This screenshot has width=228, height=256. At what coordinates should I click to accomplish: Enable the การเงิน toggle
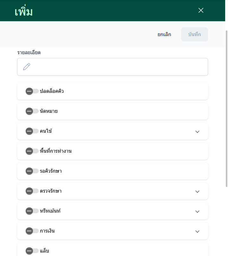pos(32,231)
